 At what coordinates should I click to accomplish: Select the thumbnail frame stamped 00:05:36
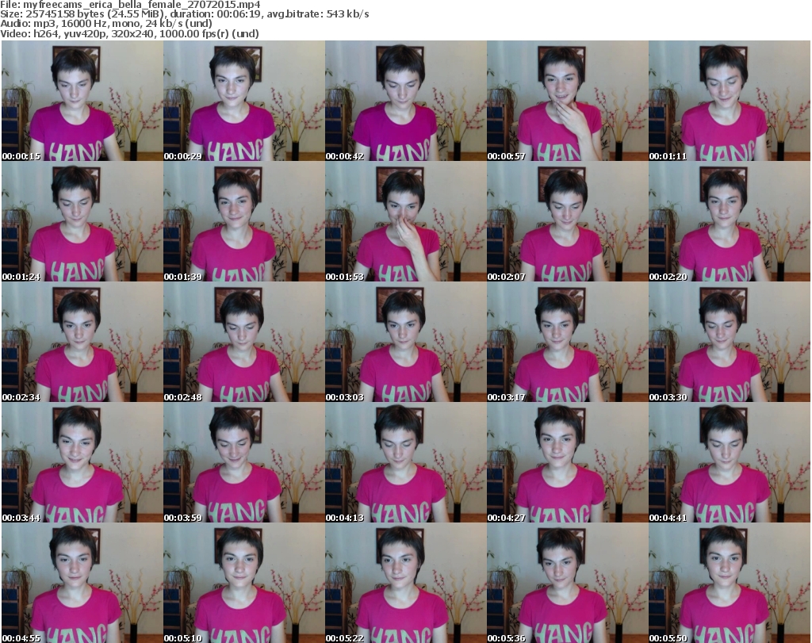click(x=568, y=583)
